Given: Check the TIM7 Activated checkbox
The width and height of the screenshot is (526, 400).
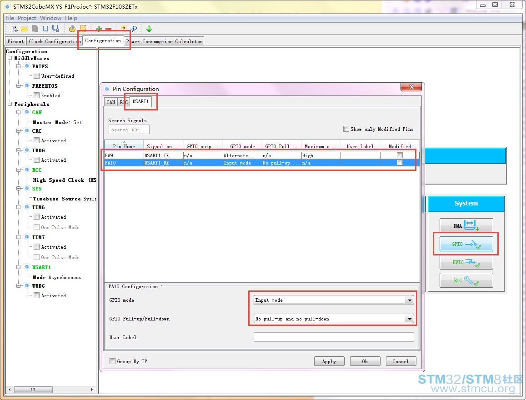Looking at the screenshot, I should [x=36, y=246].
